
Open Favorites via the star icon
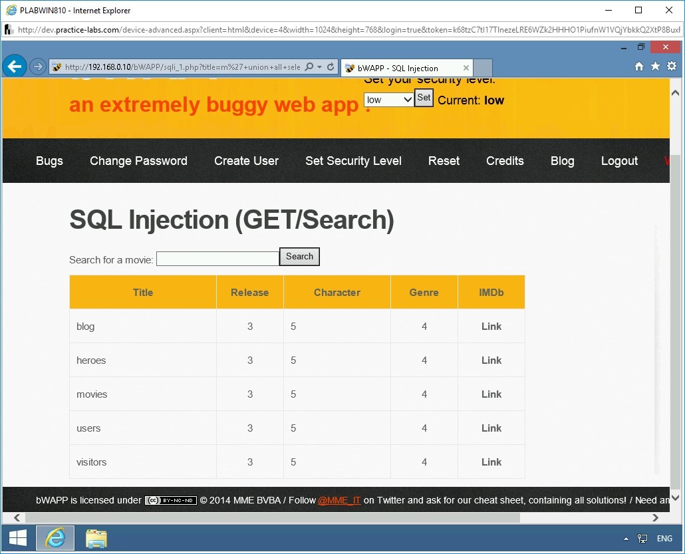(655, 67)
